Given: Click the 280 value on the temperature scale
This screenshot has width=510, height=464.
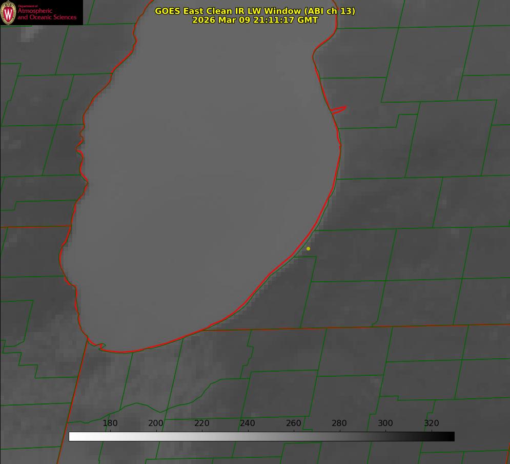Looking at the screenshot, I should pyautogui.click(x=339, y=423).
